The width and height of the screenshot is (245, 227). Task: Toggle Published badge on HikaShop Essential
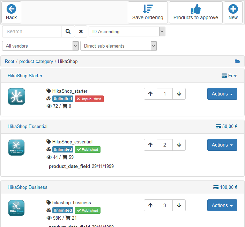pos(88,149)
